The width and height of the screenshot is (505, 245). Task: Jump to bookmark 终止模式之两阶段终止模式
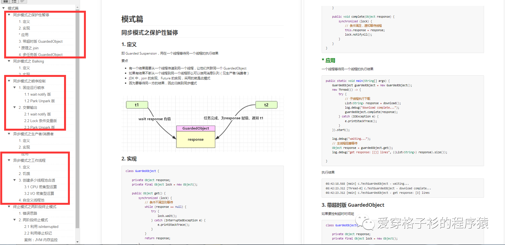[x=35, y=207]
